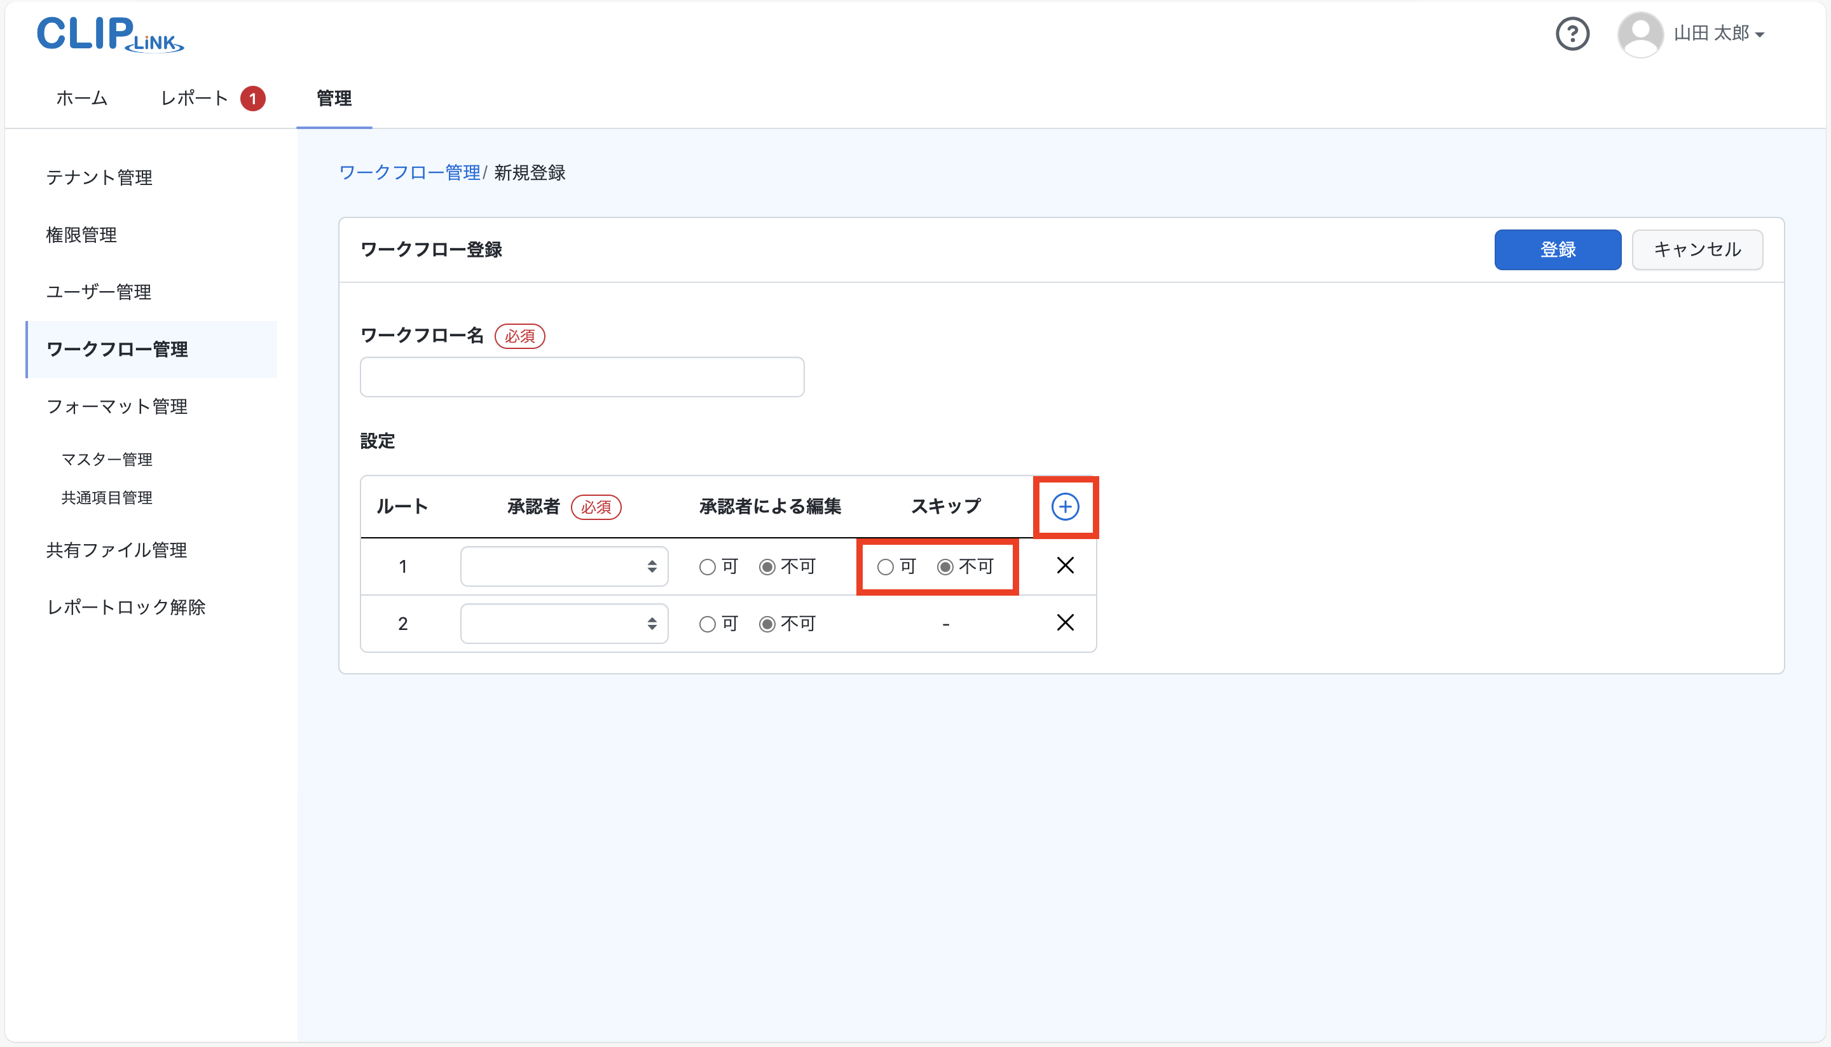Screen dimensions: 1831x1047
Task: Click the user avatar icon
Action: point(1640,34)
